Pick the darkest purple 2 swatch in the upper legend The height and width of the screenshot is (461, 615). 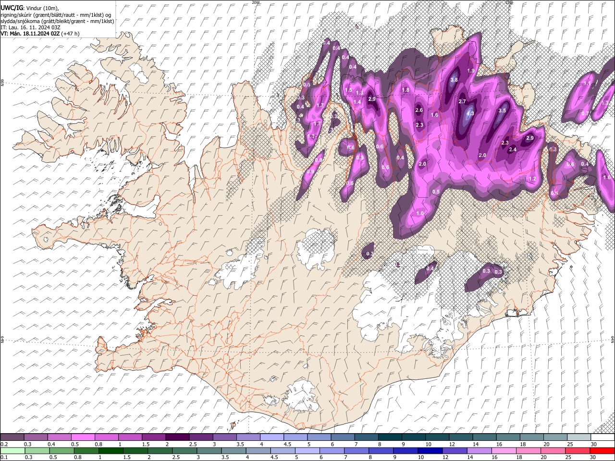(178, 437)
